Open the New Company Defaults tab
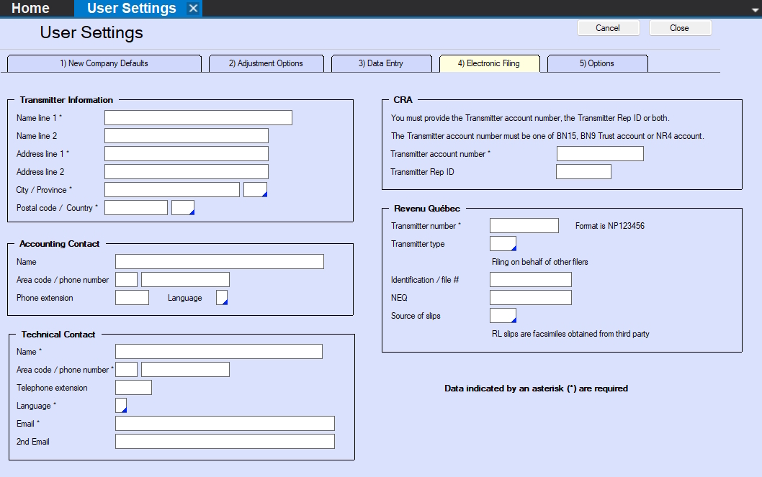The width and height of the screenshot is (762, 477). pyautogui.click(x=104, y=63)
